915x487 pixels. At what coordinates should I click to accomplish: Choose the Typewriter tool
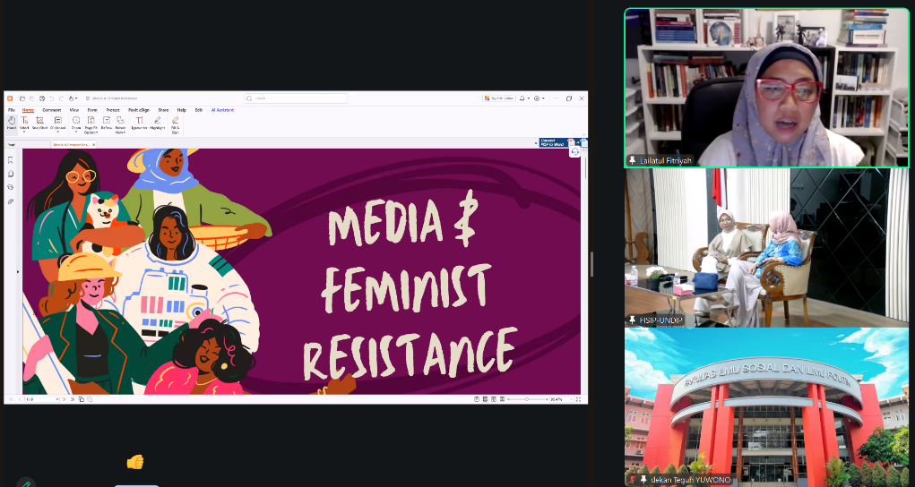tap(139, 123)
